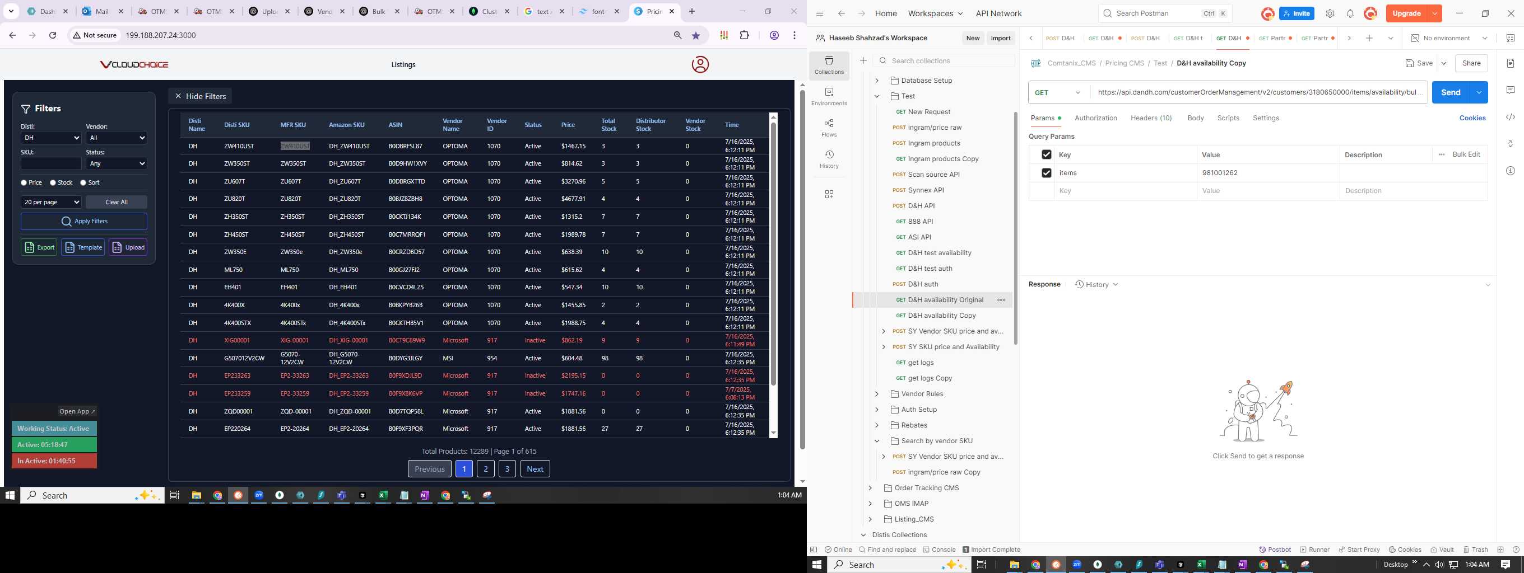Click the SKU filter input field
Screen dimensions: 1524x573
click(51, 163)
